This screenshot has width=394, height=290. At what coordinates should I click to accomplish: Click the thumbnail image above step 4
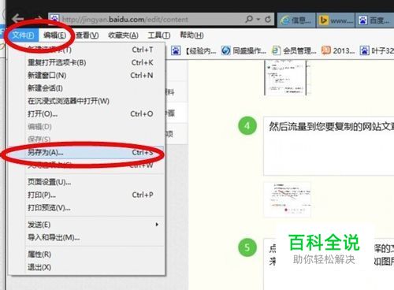(287, 77)
